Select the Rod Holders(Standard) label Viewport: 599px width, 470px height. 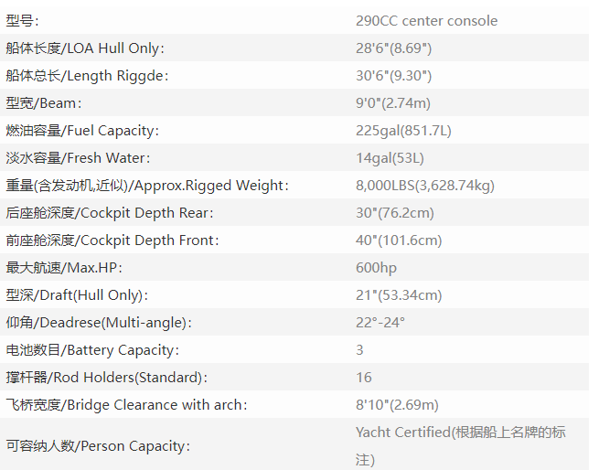(x=107, y=377)
